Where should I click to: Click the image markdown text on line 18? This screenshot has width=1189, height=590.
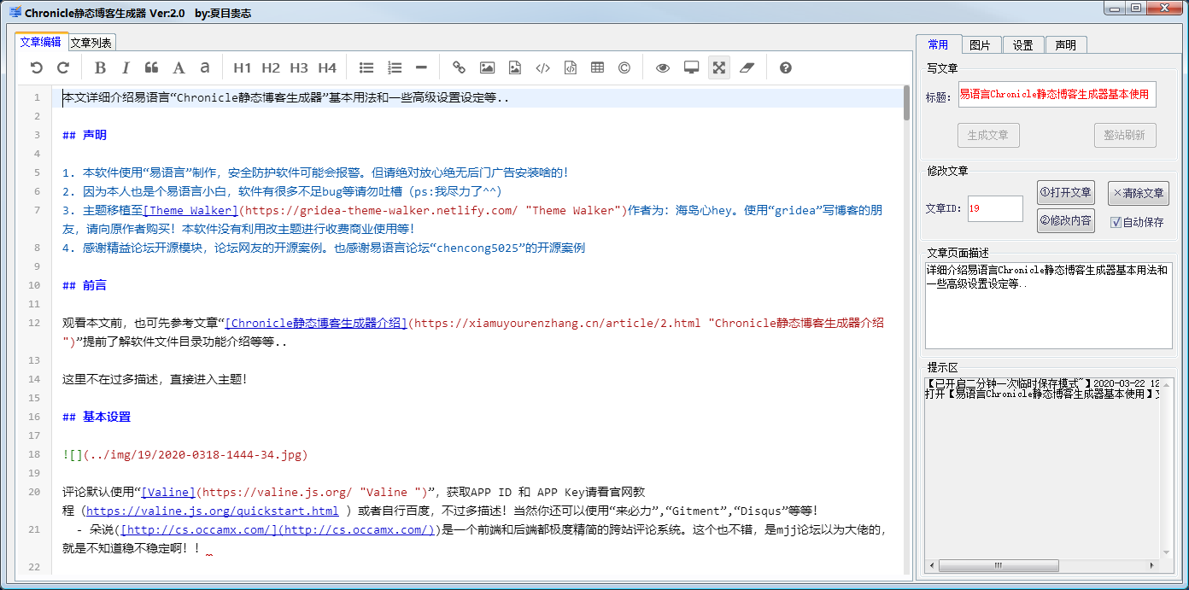(x=185, y=454)
